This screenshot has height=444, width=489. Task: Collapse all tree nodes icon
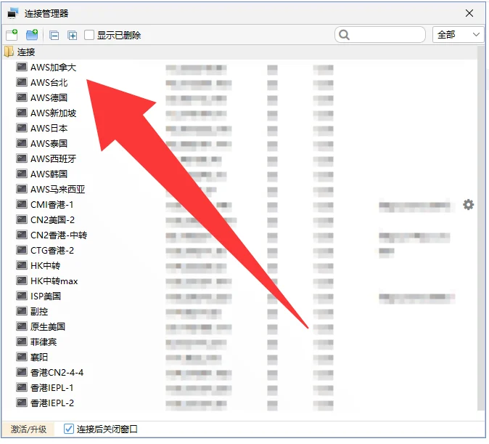pos(54,36)
